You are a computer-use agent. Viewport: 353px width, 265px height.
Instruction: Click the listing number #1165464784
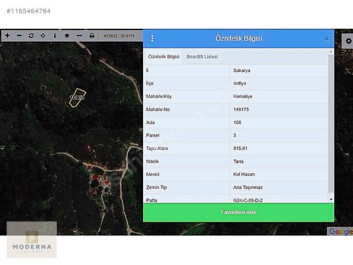coord(28,11)
